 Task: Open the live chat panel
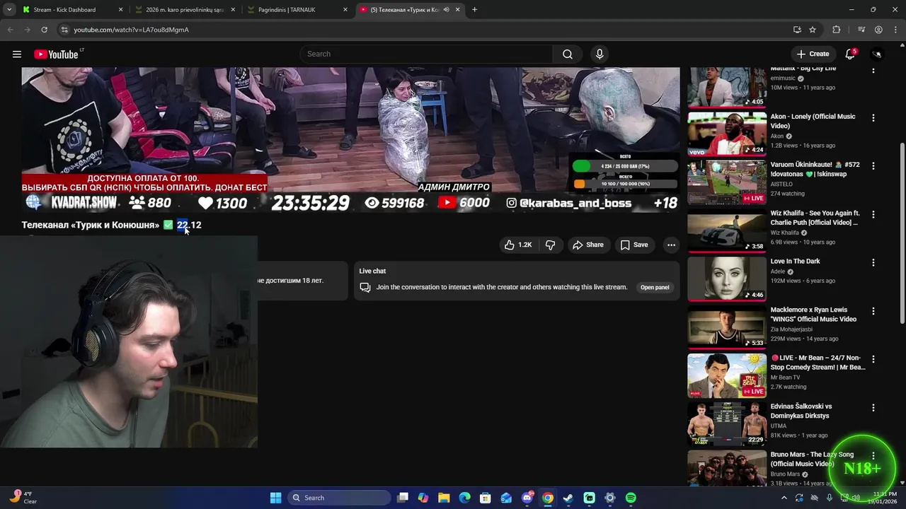point(655,287)
